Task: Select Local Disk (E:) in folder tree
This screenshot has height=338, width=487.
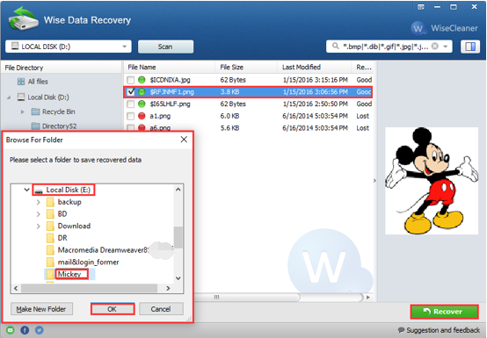Action: coord(68,190)
